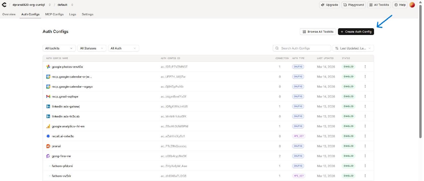The height and width of the screenshot is (181, 424).
Task: Click the LinkedIn icon for linkedin ads-gahawj
Action: (48, 106)
